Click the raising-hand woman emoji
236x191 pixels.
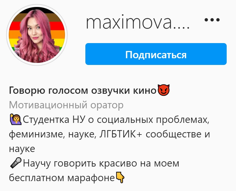point(16,119)
